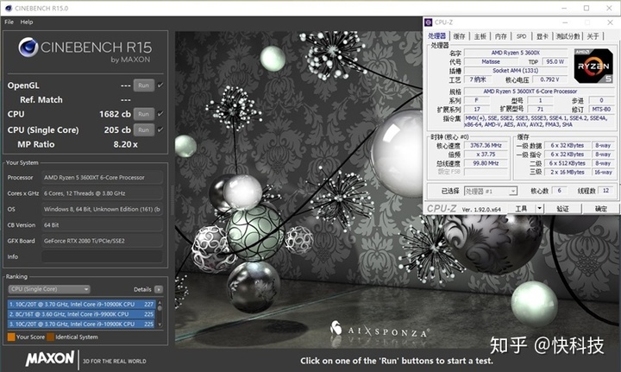Click the Matisse codename field
621x372 pixels.
point(491,62)
